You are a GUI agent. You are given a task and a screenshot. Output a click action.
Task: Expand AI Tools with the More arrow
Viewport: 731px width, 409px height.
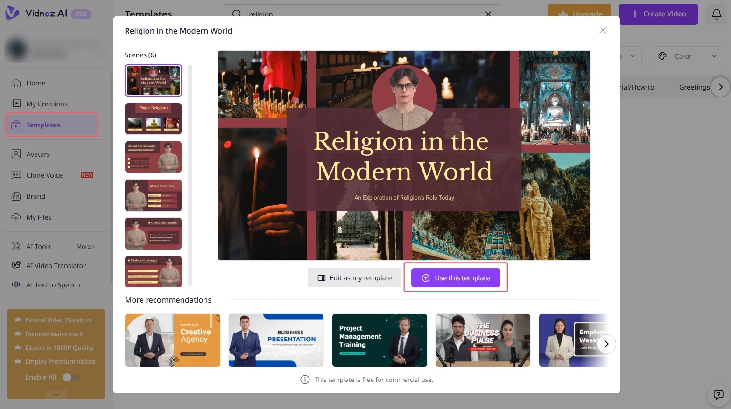tap(85, 246)
